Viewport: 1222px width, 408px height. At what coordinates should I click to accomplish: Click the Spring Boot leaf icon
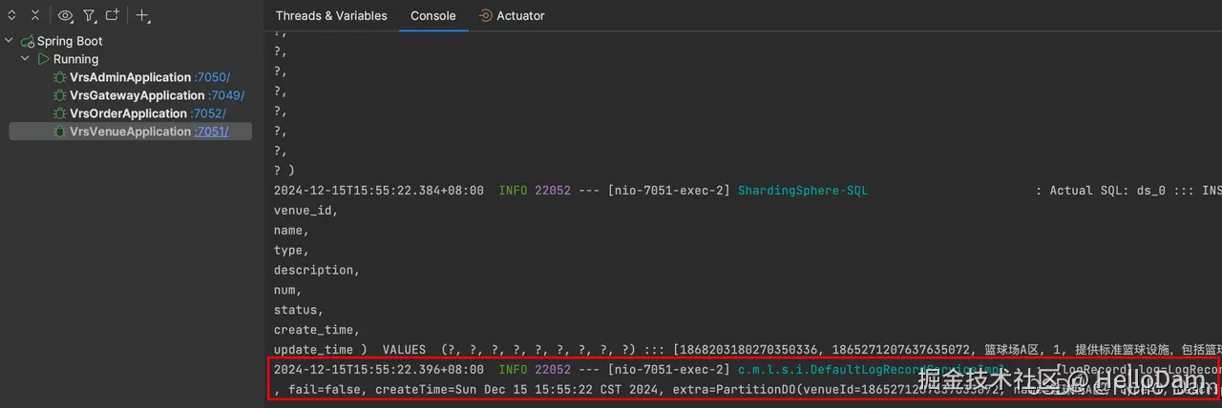(27, 41)
